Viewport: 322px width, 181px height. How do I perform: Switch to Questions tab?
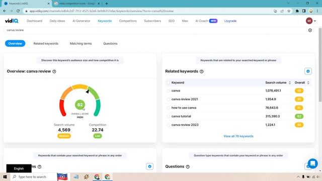point(110,44)
